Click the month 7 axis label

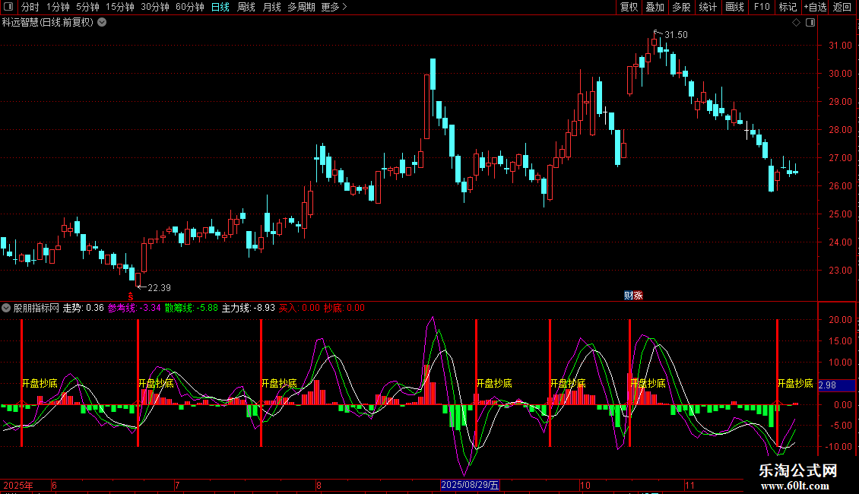click(x=177, y=485)
